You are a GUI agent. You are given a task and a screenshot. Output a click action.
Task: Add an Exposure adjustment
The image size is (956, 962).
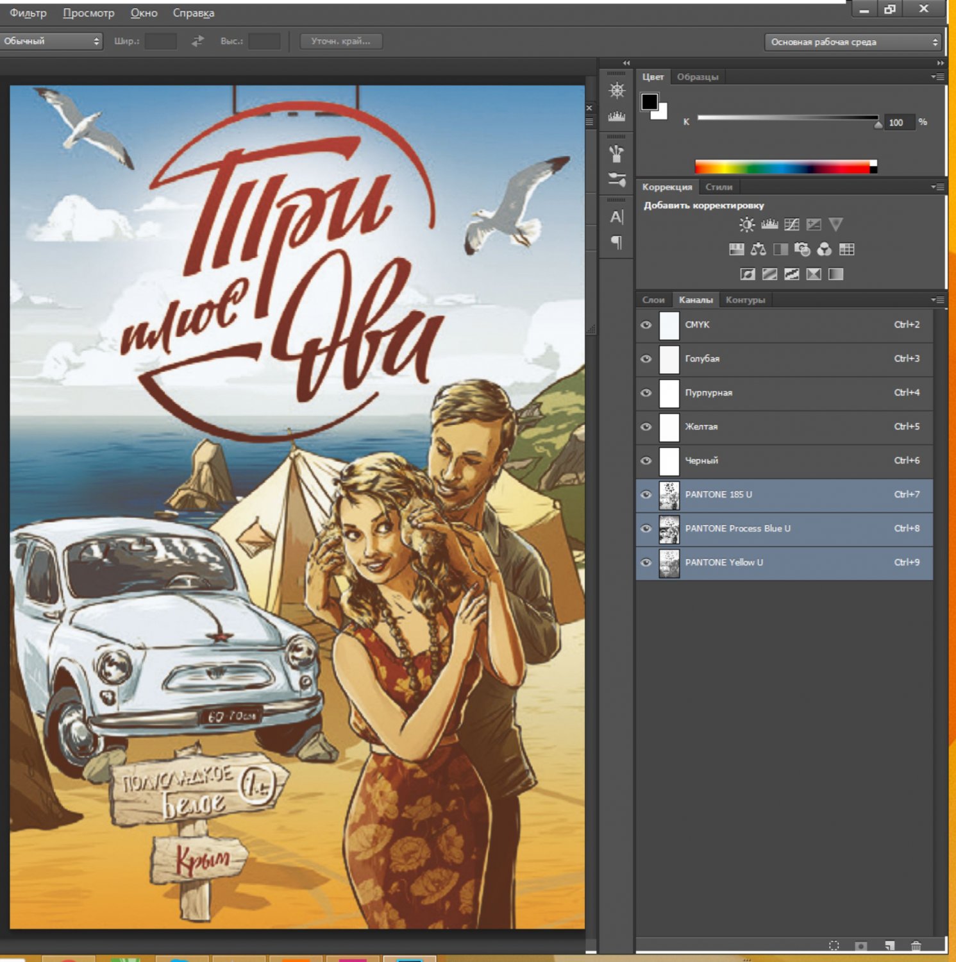(x=814, y=224)
